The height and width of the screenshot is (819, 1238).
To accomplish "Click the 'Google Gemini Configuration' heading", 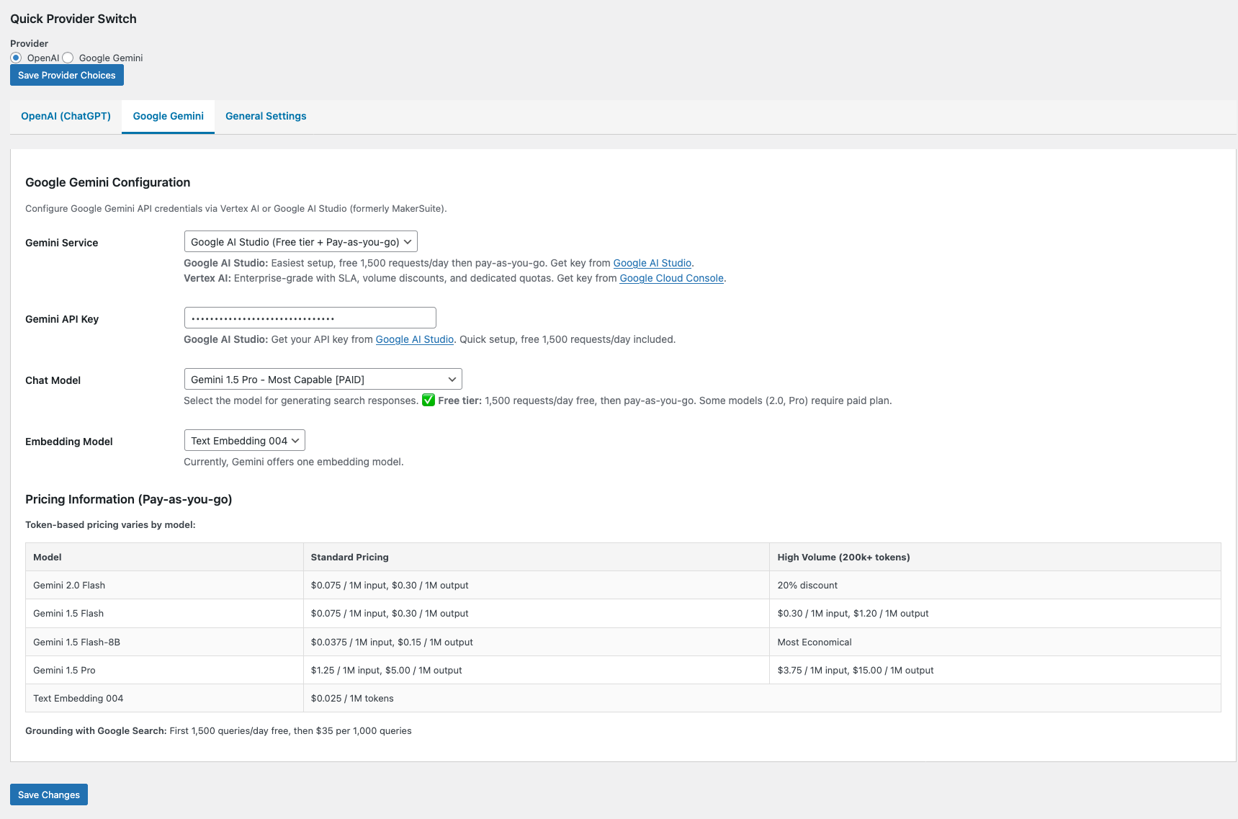I will (x=108, y=182).
